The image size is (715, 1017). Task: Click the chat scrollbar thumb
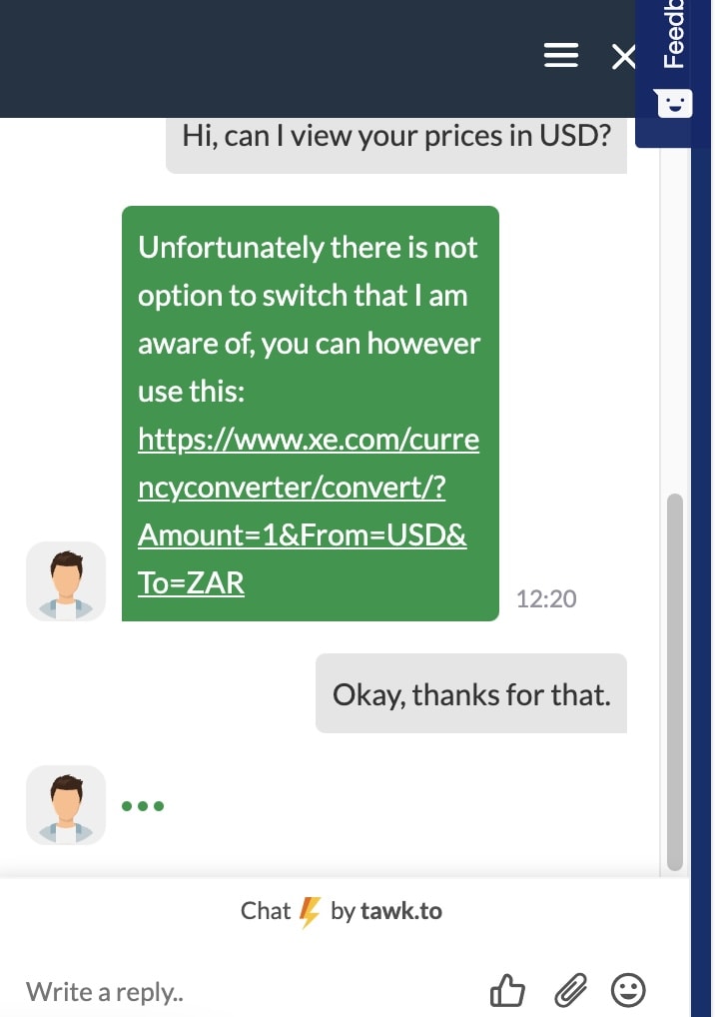click(675, 681)
